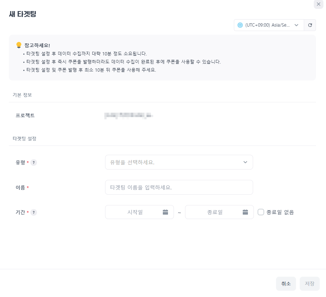Click the lightbulb icon beside 참고하세요
This screenshot has width=326, height=297.
tap(19, 45)
